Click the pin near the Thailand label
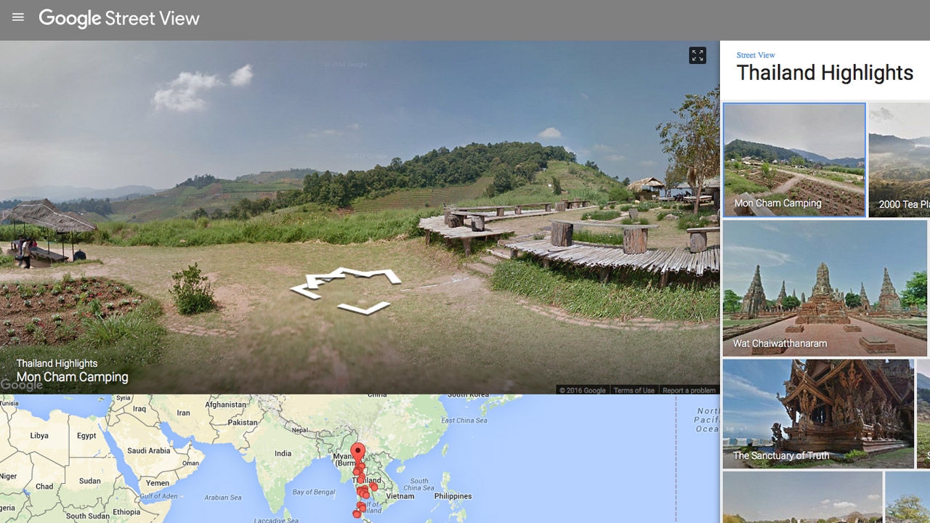 362,478
